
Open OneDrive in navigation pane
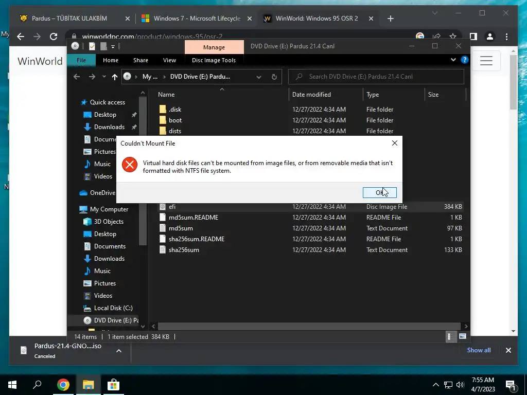click(102, 193)
